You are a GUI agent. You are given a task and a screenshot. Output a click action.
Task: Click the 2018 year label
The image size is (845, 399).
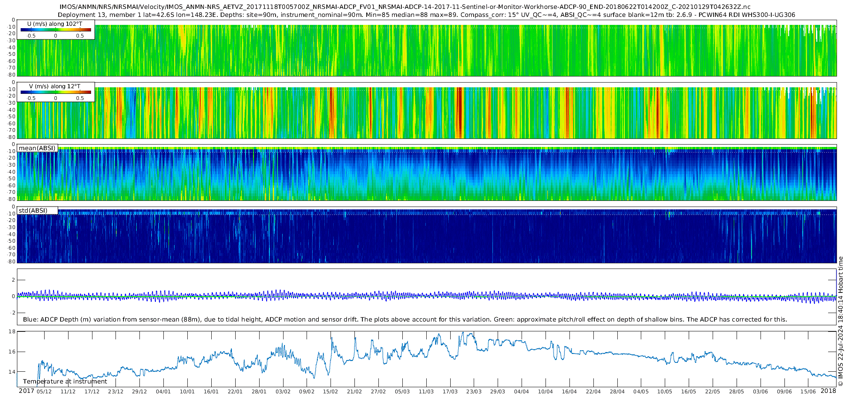pyautogui.click(x=828, y=391)
